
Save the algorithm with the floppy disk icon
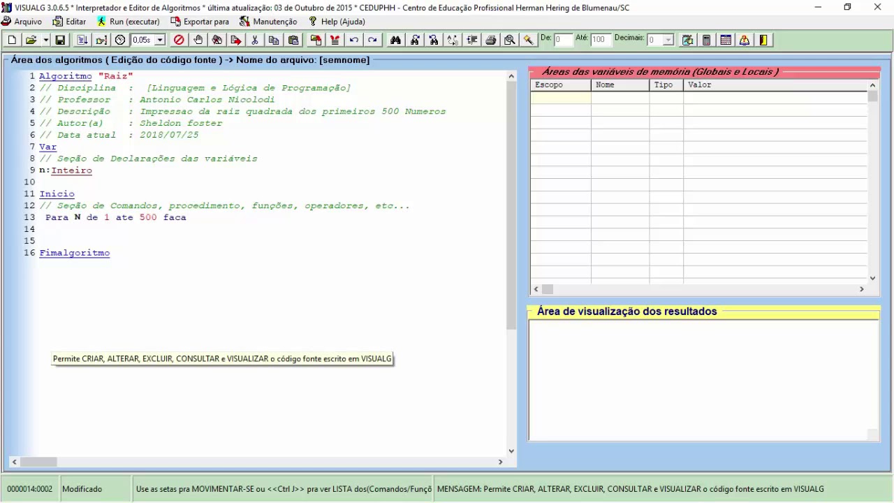pos(60,41)
